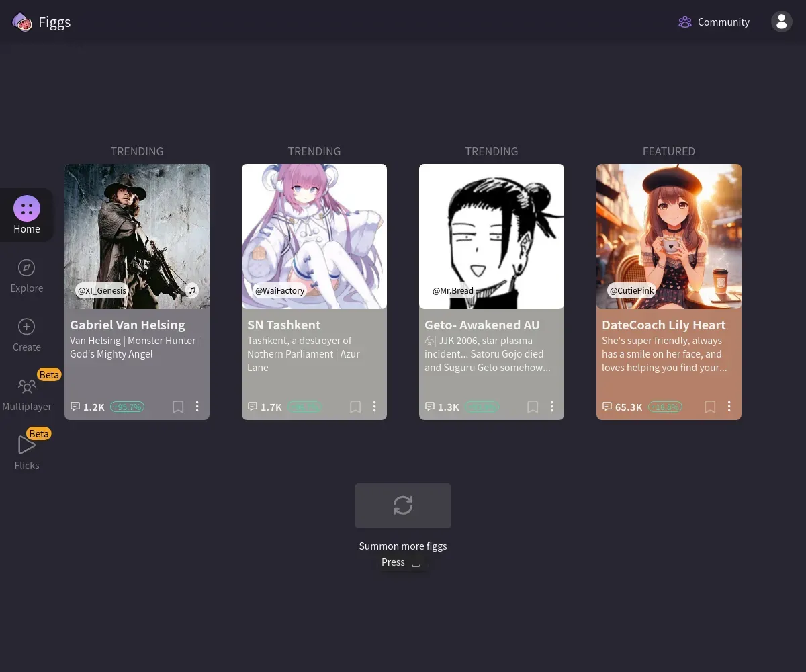
Task: Bookmark SN Tashkent figg
Action: tap(355, 407)
